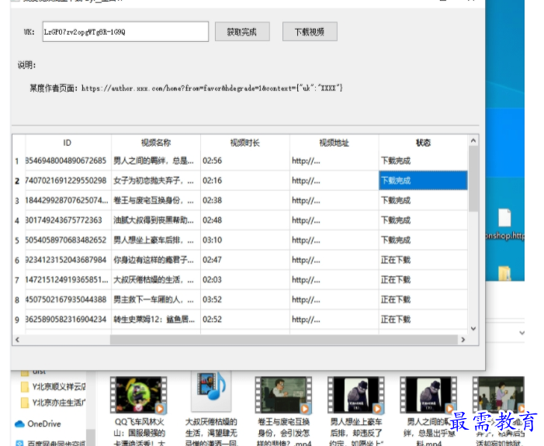Click the vertical scrollbar thumb

473,178
